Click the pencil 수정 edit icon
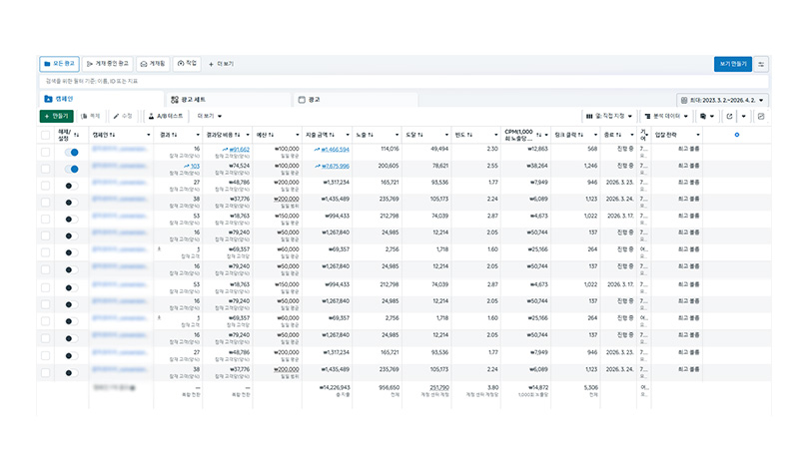Screen dimensions: 807x470 click(x=123, y=116)
